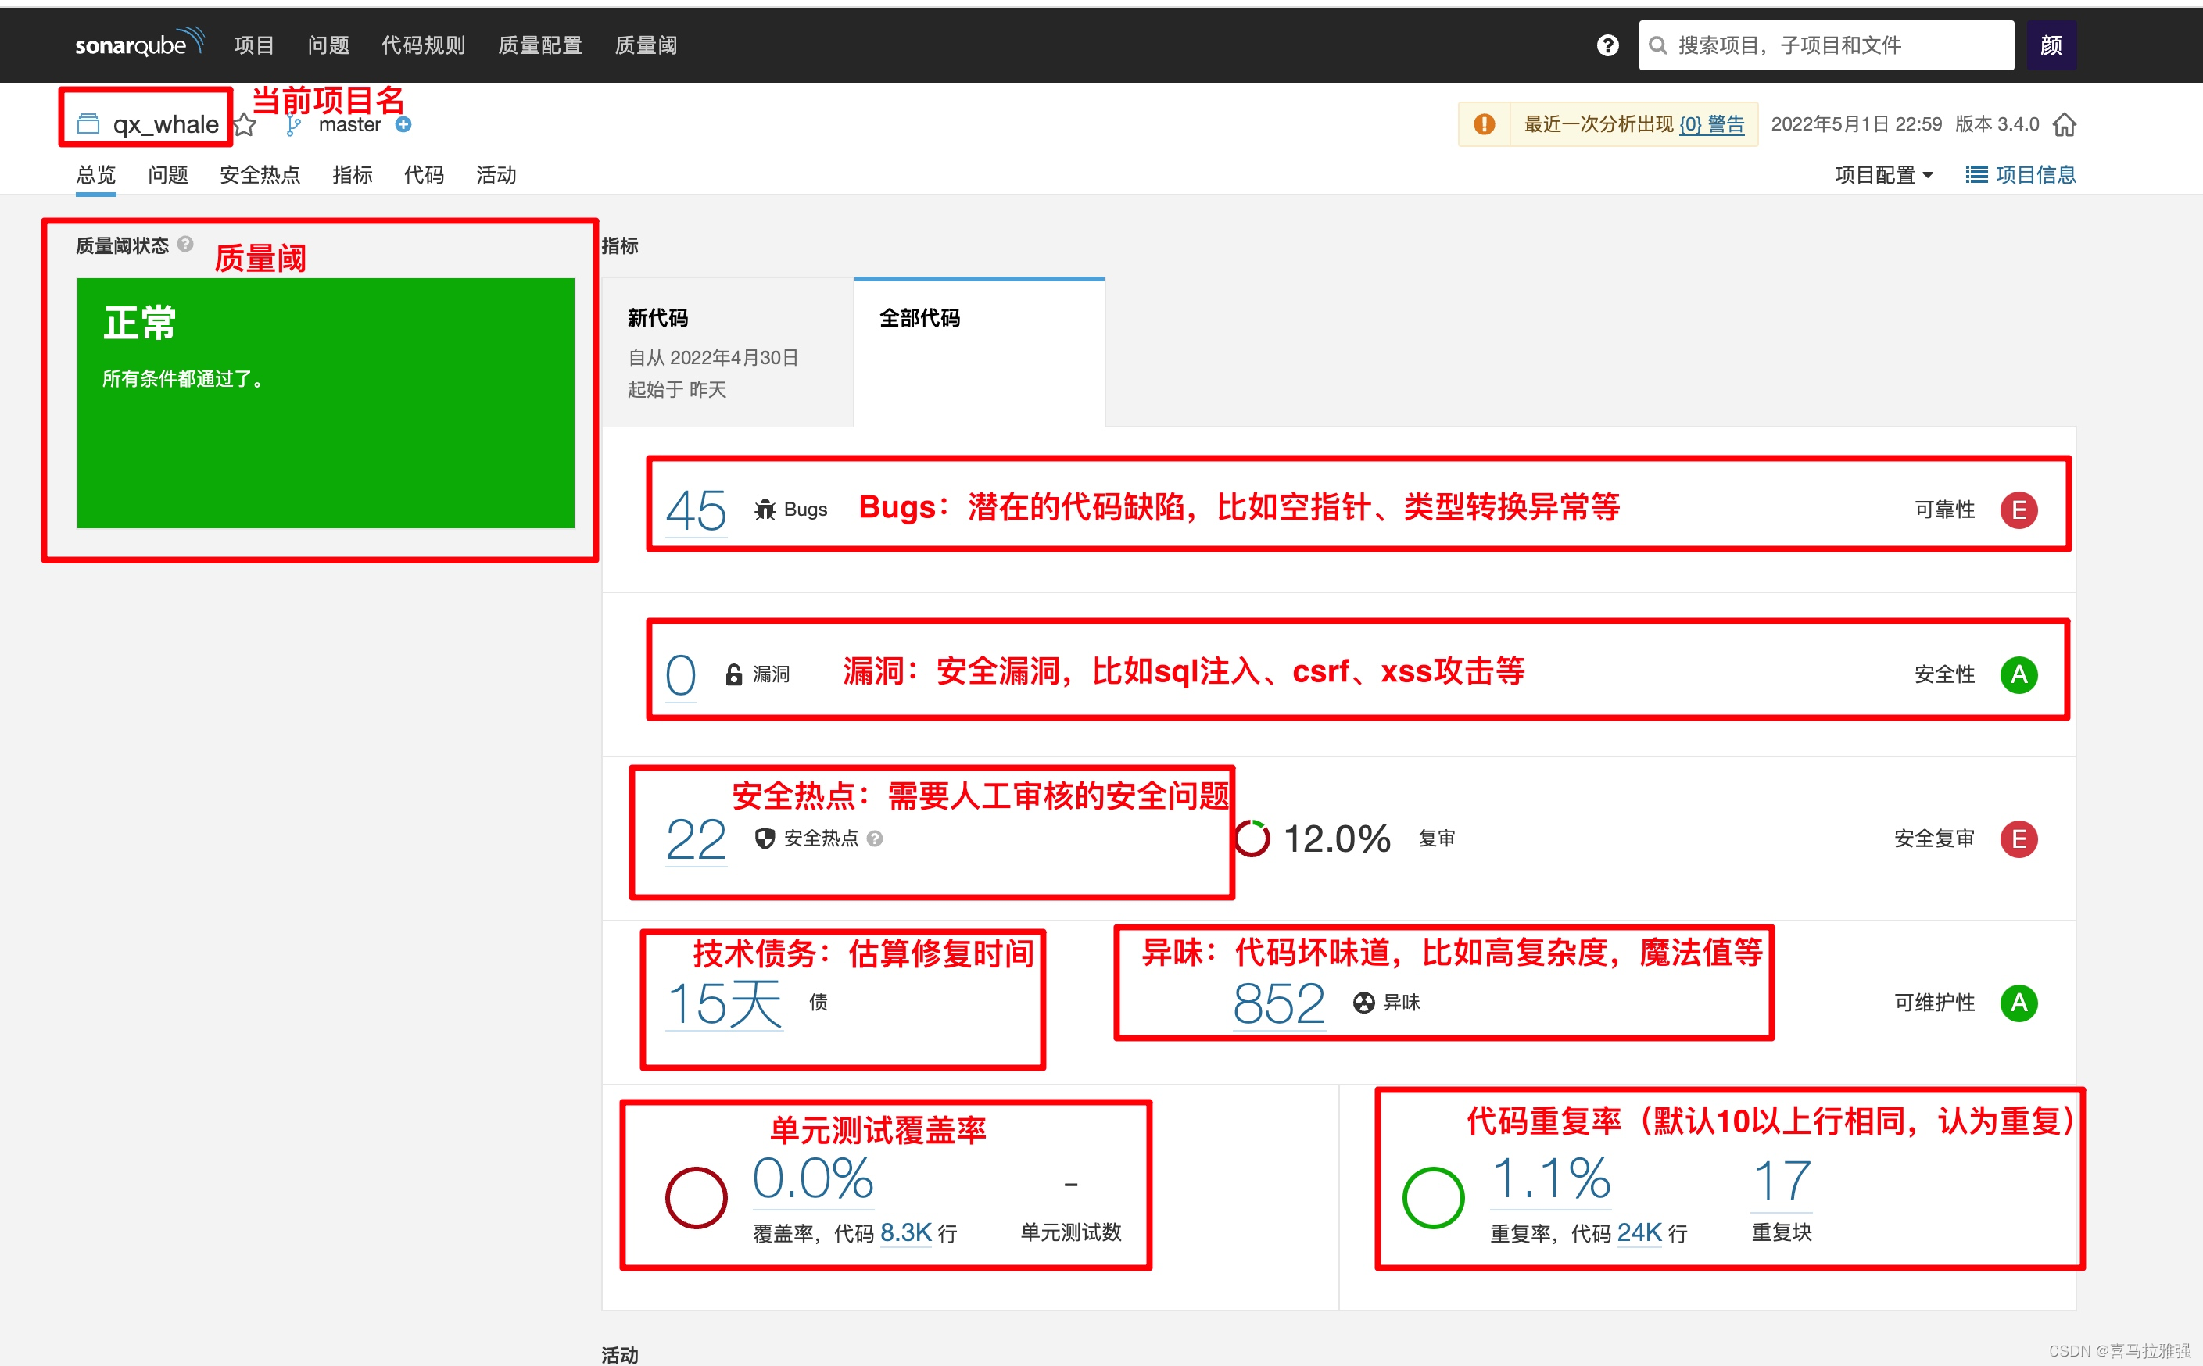The height and width of the screenshot is (1366, 2203).
Task: Switch to the project 代码 tab
Action: tap(424, 175)
